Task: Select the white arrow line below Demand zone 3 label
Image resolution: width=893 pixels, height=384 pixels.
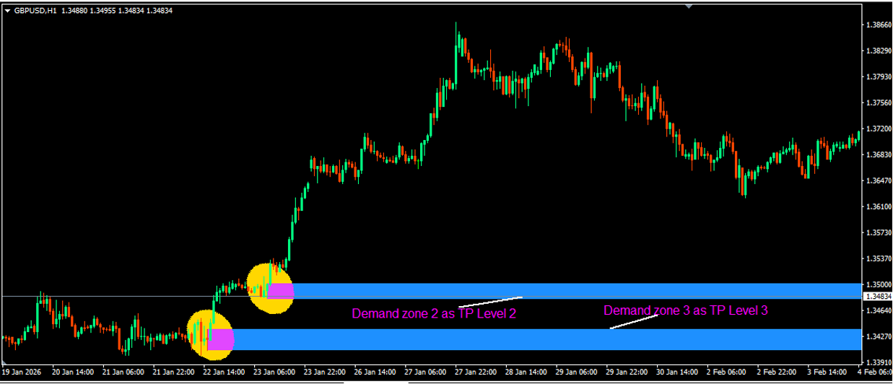Action: pyautogui.click(x=633, y=323)
